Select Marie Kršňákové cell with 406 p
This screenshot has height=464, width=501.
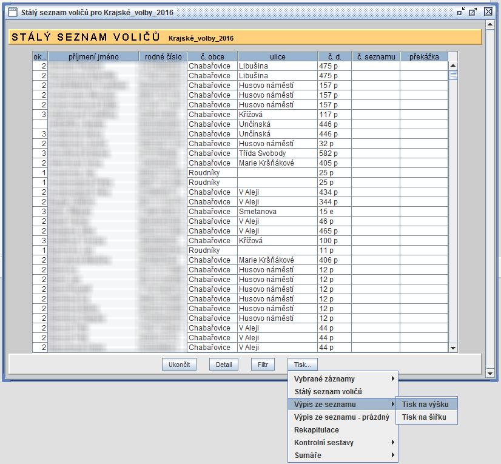click(x=277, y=260)
